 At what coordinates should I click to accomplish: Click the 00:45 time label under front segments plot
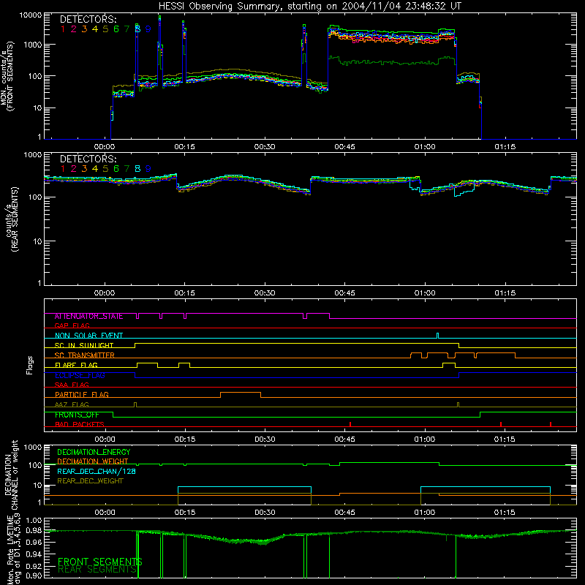click(344, 147)
